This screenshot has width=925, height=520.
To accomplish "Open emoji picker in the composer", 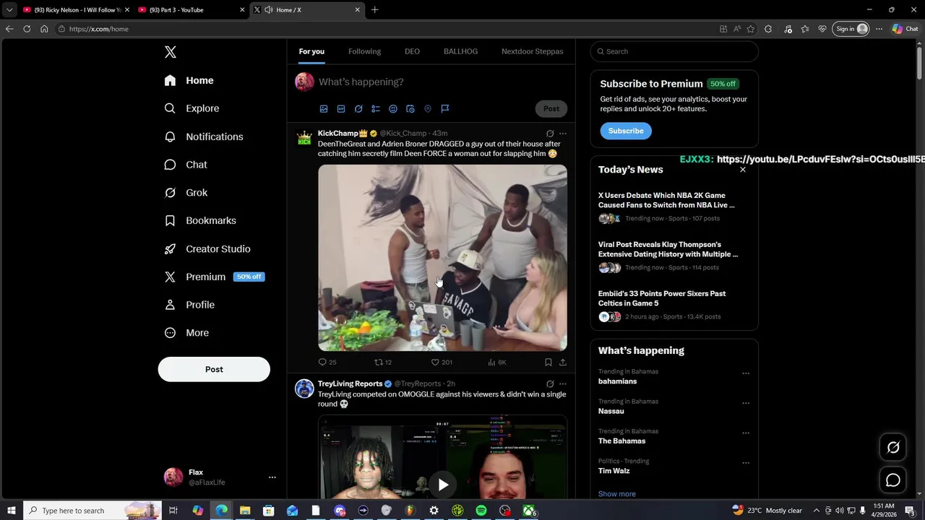I will (x=393, y=109).
